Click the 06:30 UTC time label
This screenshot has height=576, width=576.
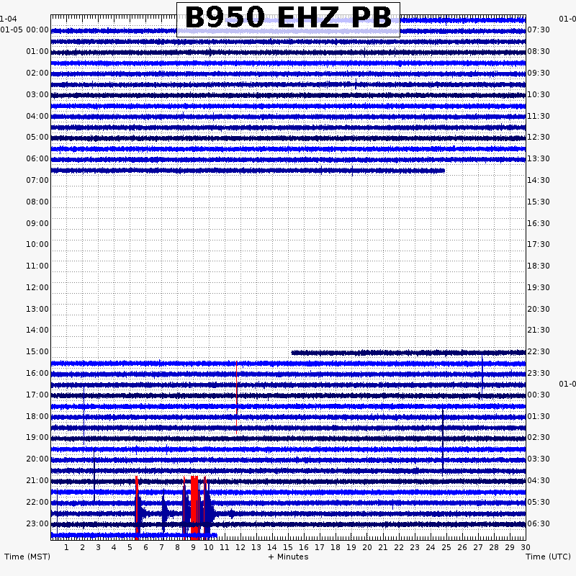[539, 524]
